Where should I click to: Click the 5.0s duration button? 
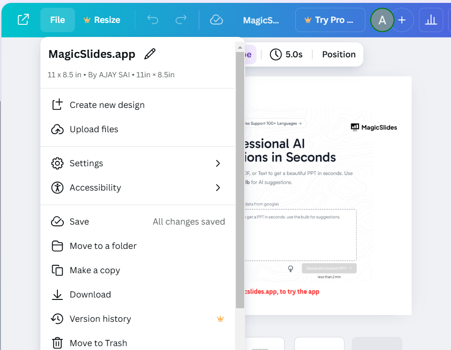coord(286,54)
